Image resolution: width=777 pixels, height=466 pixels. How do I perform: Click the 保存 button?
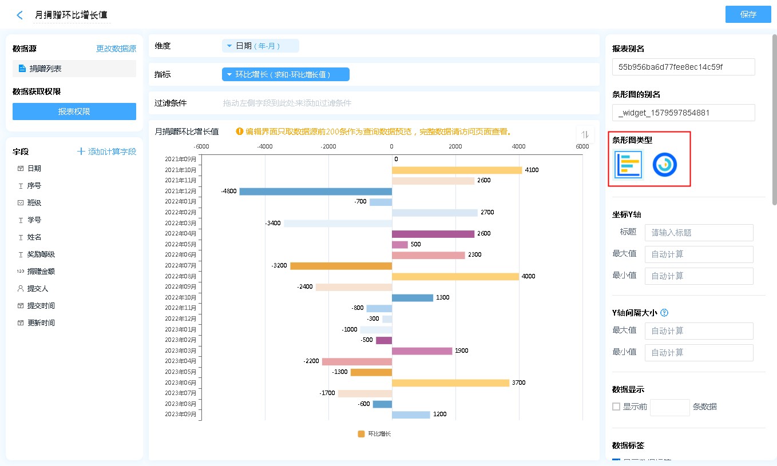[x=748, y=14]
